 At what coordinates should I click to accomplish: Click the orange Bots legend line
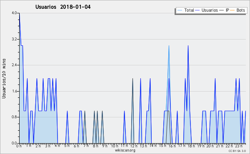point(232,10)
